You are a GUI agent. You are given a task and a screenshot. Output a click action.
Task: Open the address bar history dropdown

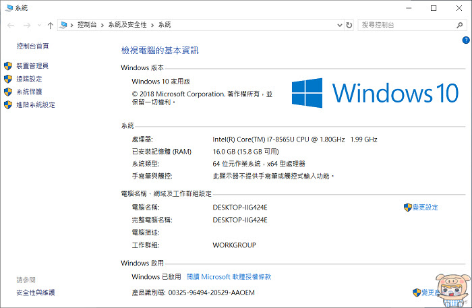coord(340,25)
